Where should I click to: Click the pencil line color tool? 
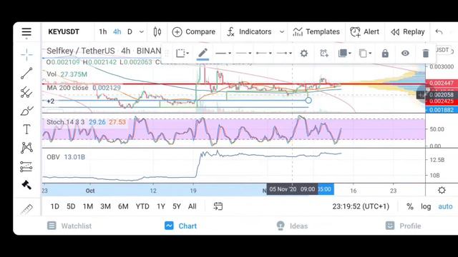point(203,54)
